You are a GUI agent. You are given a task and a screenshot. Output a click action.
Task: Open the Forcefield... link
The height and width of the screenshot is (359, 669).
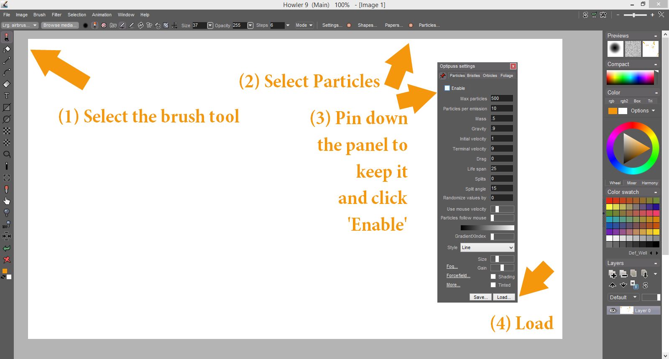(458, 276)
